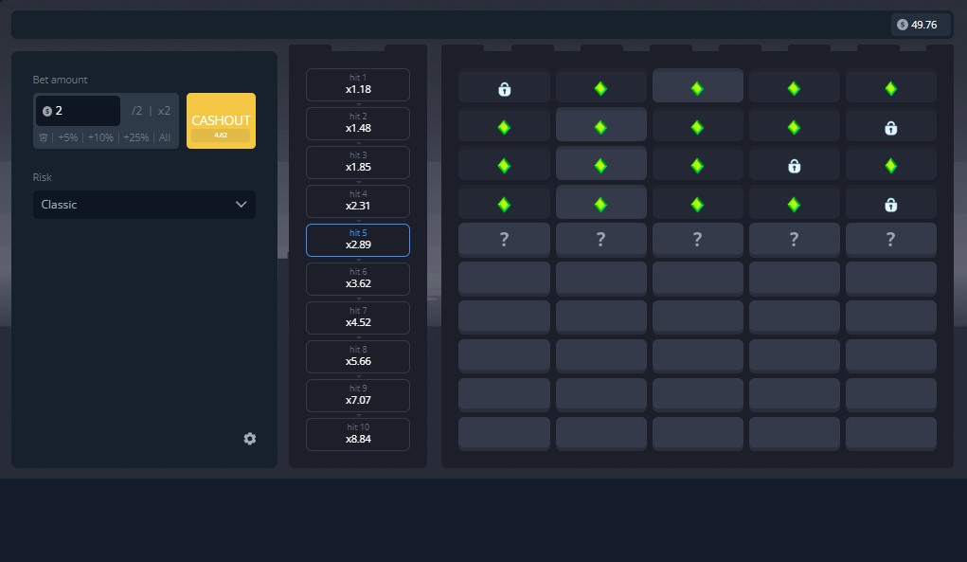Click the green gem in the top-right cell
Image resolution: width=967 pixels, height=562 pixels.
tap(890, 88)
